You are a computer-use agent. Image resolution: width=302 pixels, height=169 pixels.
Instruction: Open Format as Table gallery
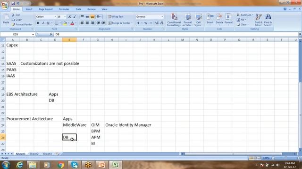[188, 20]
